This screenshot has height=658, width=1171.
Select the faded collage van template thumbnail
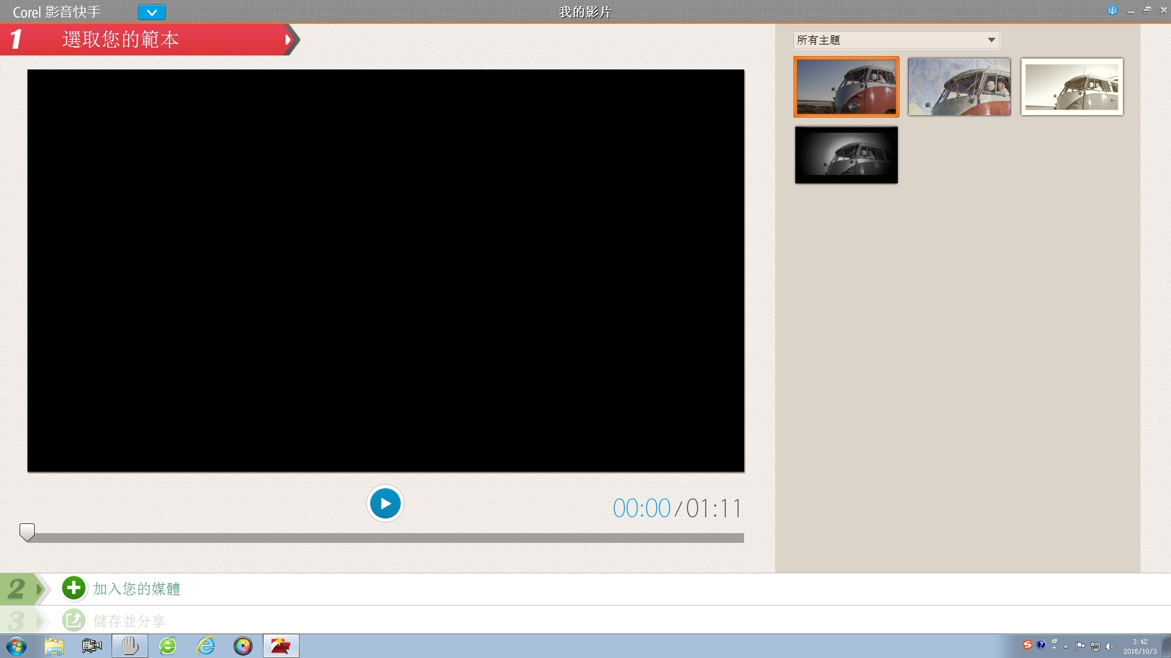coord(959,87)
